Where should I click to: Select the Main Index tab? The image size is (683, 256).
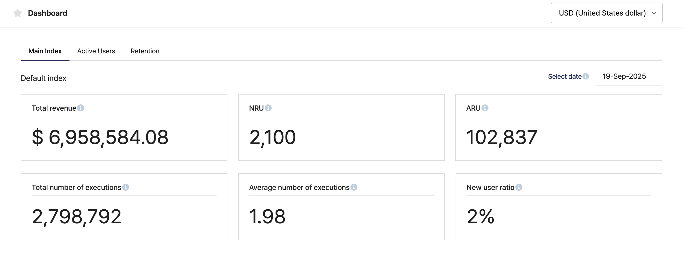[x=45, y=51]
